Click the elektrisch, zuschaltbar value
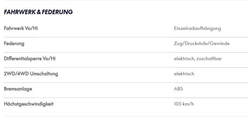This screenshot has width=248, height=121. (x=198, y=59)
